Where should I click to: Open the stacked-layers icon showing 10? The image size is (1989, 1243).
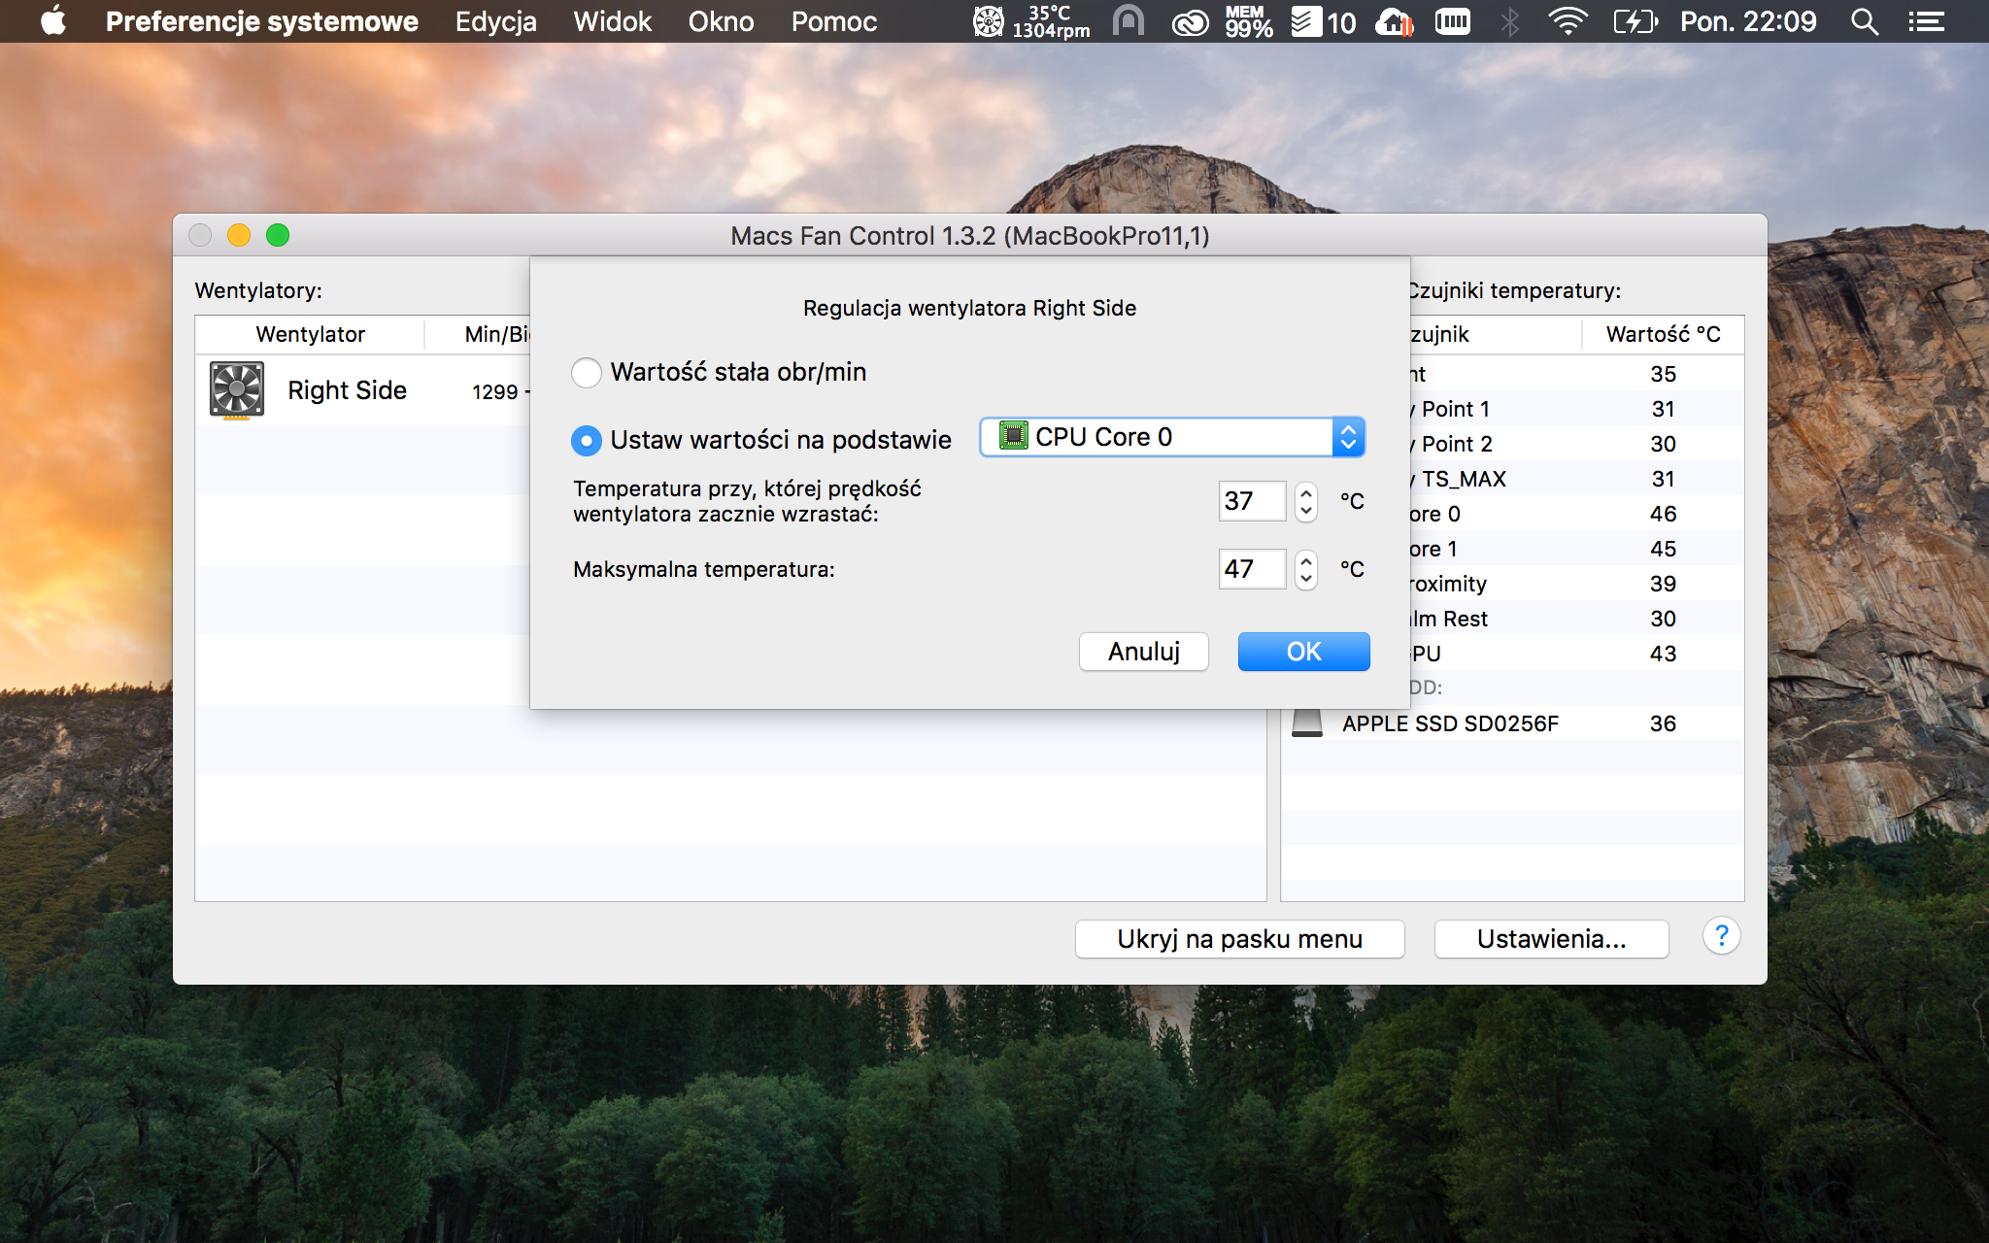(x=1323, y=21)
